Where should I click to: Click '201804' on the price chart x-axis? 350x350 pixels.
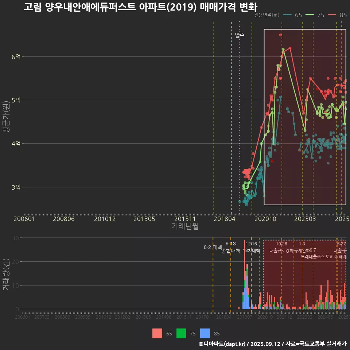tap(224, 219)
